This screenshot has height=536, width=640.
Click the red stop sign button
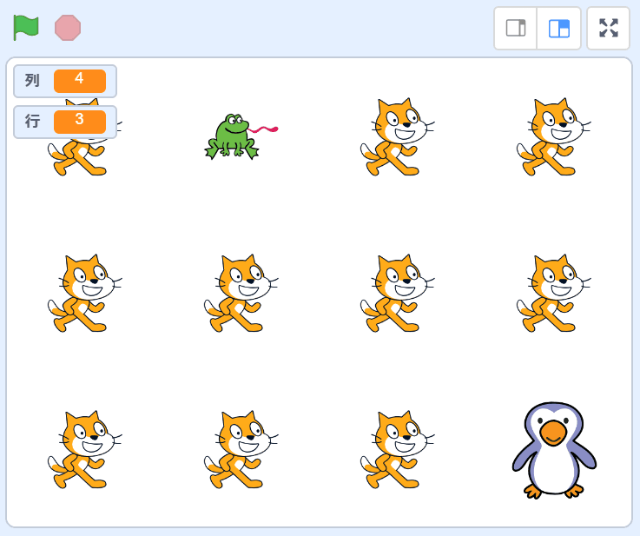pos(68,28)
